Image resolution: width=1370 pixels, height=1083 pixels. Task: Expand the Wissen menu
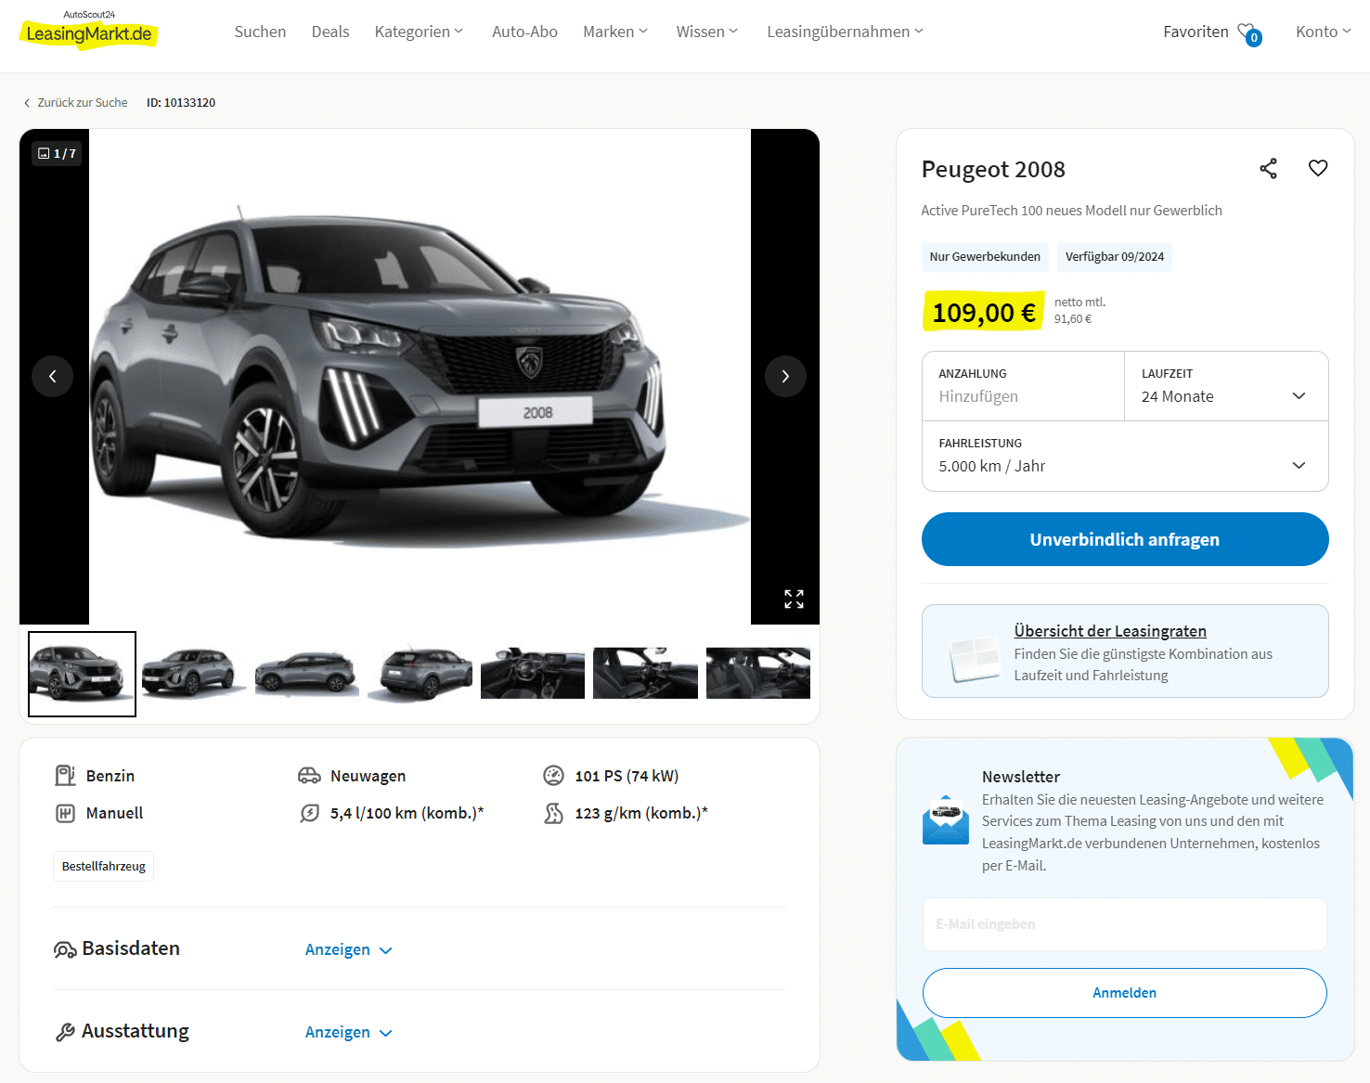click(x=707, y=32)
